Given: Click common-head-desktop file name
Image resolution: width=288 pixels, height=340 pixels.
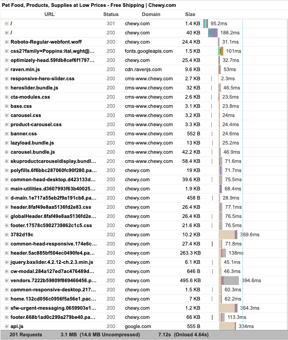Looking at the screenshot, I should (53, 180).
